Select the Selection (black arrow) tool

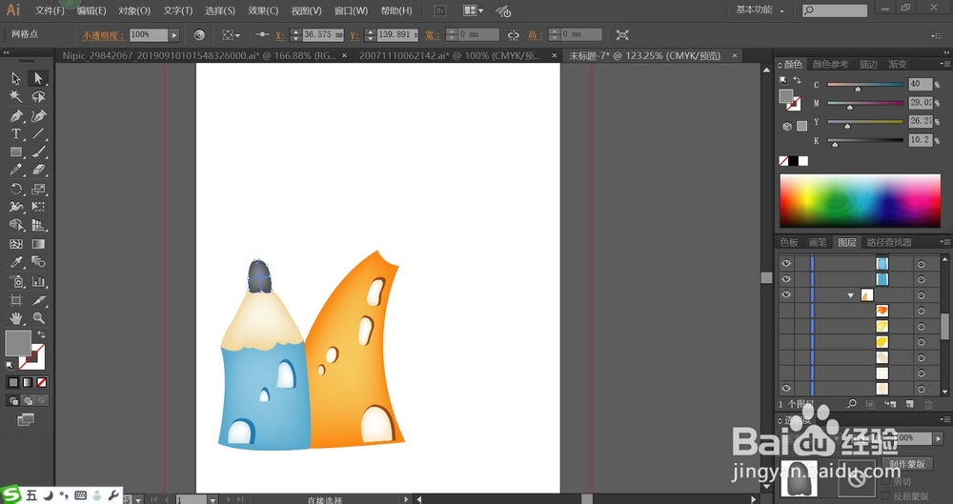(16, 78)
